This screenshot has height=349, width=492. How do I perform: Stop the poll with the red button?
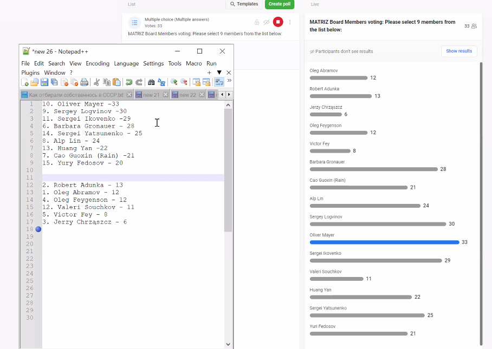coord(277,22)
